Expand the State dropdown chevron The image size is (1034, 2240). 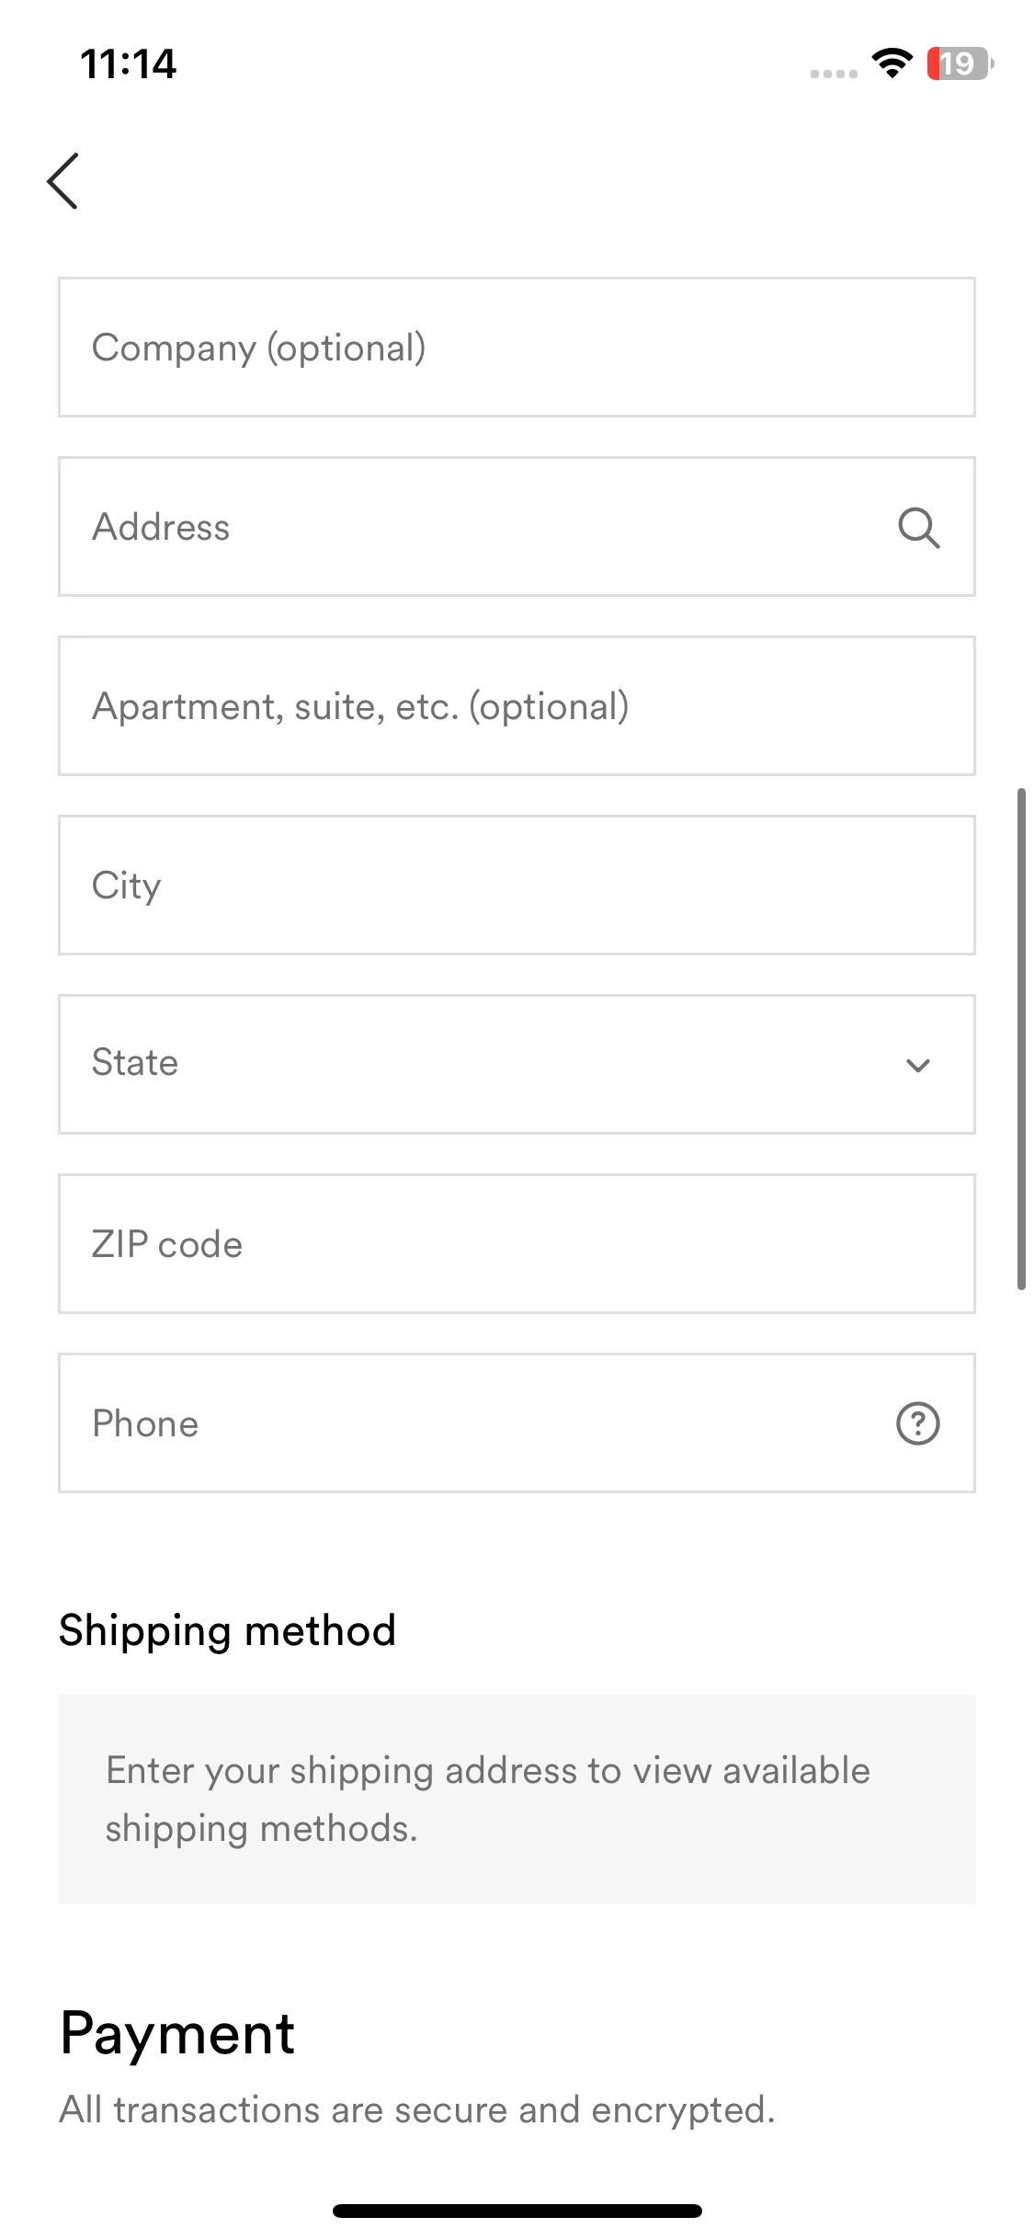click(x=917, y=1065)
